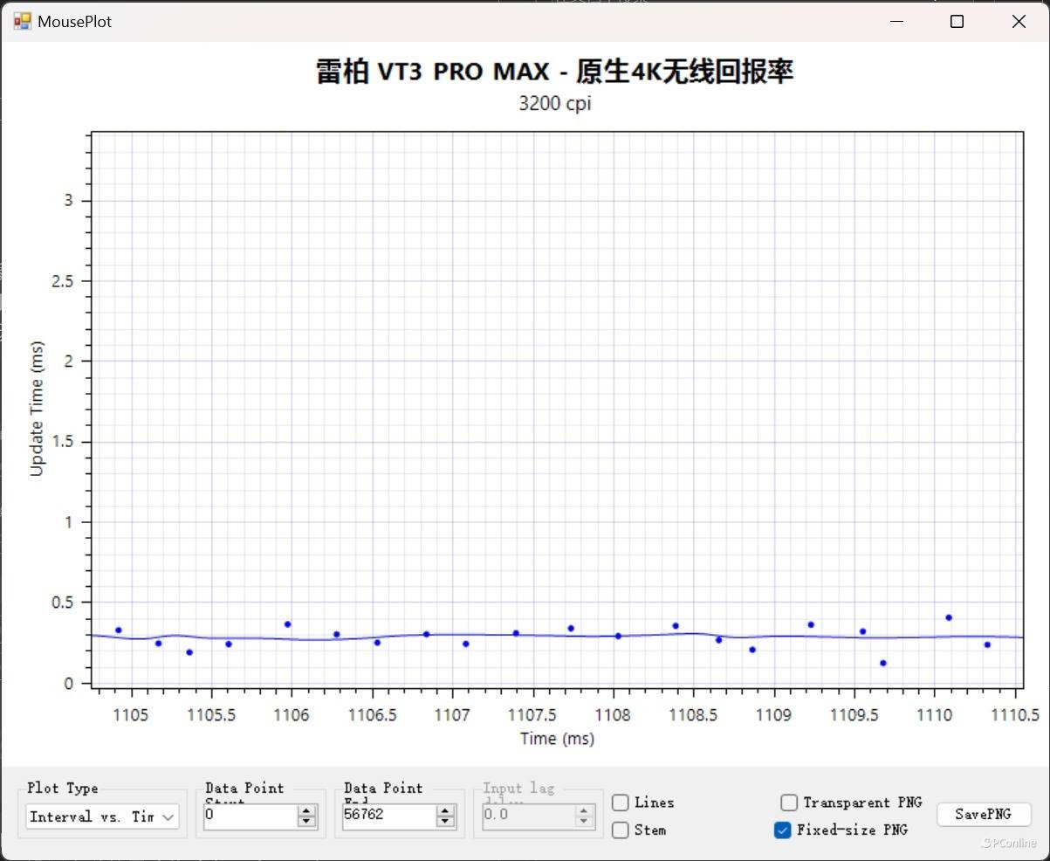Decrease Data Point End with down arrow
The image size is (1050, 861).
point(445,822)
